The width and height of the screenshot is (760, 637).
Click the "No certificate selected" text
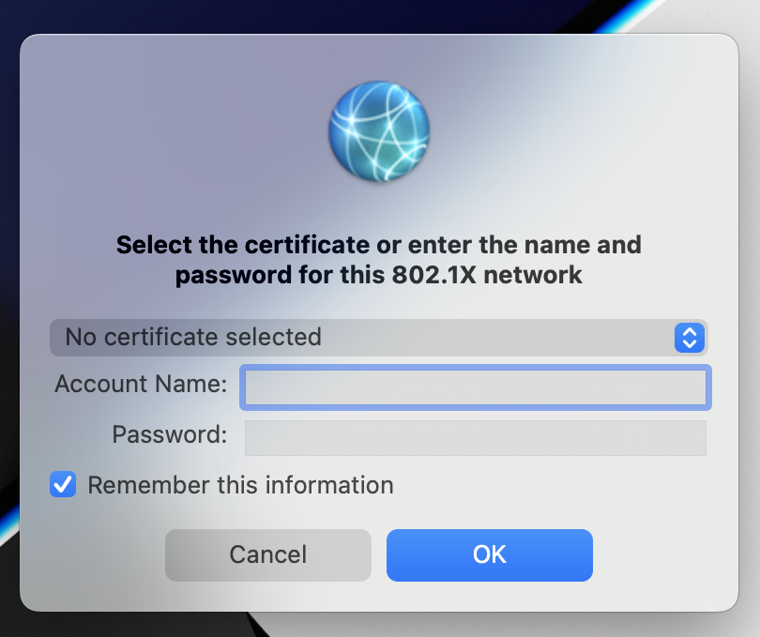point(193,337)
